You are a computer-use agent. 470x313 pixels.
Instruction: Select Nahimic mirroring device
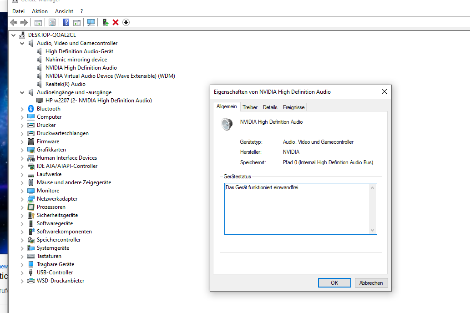pyautogui.click(x=76, y=60)
